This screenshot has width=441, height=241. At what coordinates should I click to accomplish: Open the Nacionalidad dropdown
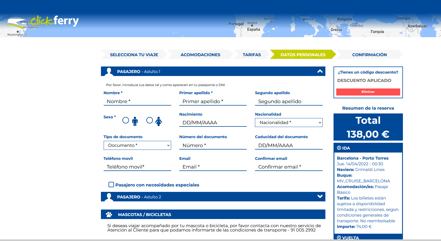(289, 122)
